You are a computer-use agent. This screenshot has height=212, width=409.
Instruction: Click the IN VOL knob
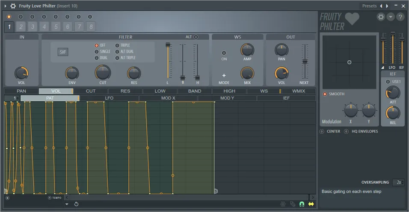click(x=21, y=73)
